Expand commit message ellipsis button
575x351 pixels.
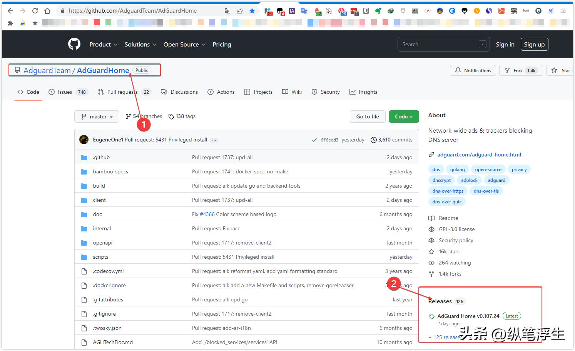click(214, 140)
